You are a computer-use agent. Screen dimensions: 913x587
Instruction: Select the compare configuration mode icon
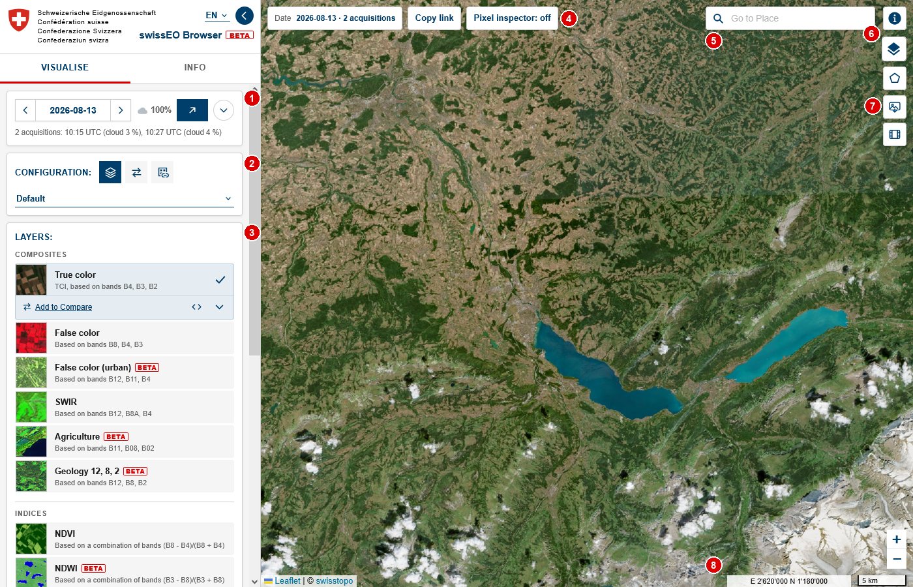click(136, 172)
